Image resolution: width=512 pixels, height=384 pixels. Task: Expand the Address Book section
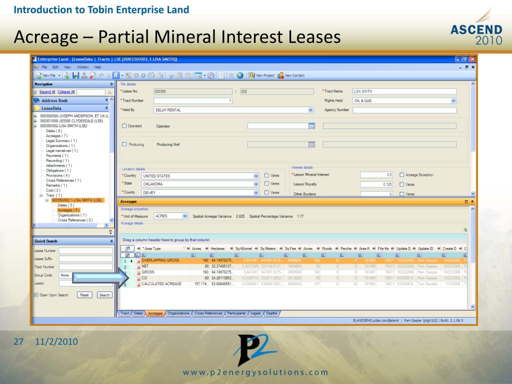[x=106, y=100]
